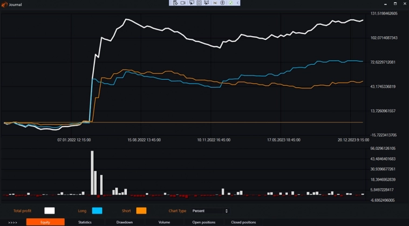Click the live visual tree icon in debug toolbar
Viewport: 409px width, 226px height.
[x=175, y=3]
